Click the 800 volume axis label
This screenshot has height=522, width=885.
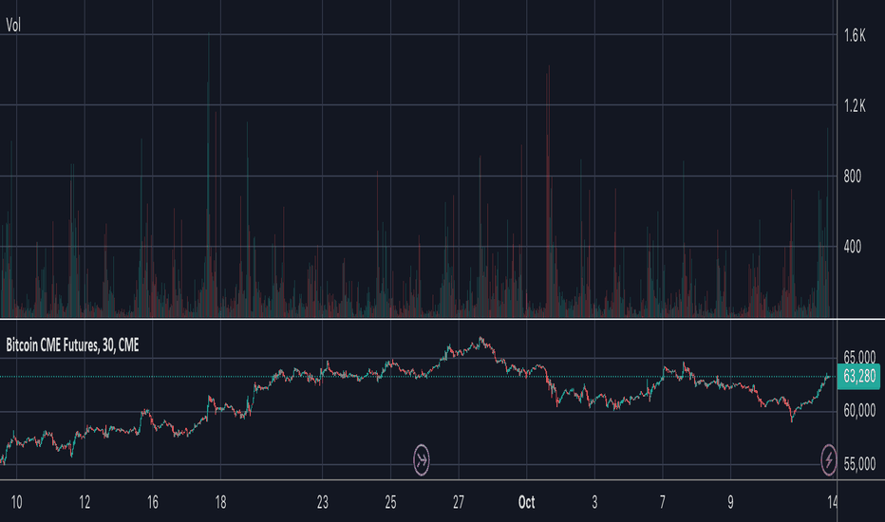click(853, 177)
